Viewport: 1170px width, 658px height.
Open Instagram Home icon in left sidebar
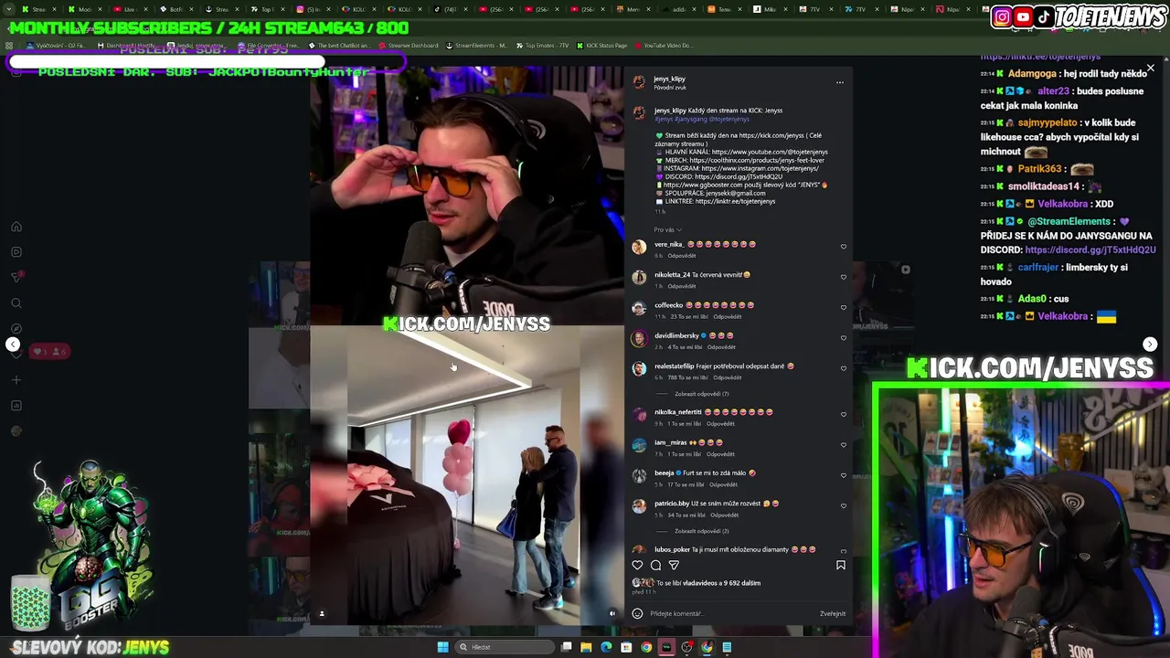[x=16, y=227]
